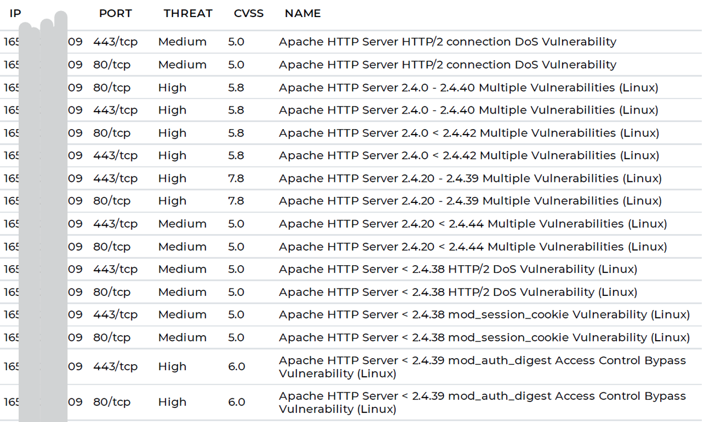Select 2.4.20 < 2.4.44 Multiple Vulnerabilities name, 80/tcp row
Image resolution: width=712 pixels, height=422 pixels.
(x=473, y=247)
